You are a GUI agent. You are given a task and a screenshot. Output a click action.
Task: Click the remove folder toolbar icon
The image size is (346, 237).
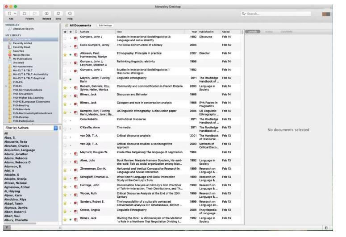click(x=35, y=13)
